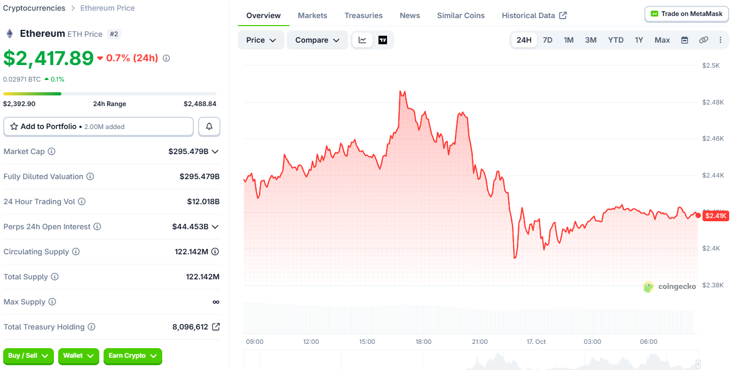
Task: Open info icon next to 24h change
Action: [x=166, y=58]
